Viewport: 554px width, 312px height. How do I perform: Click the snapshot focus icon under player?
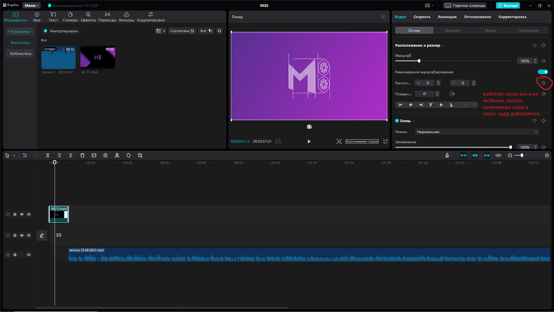coord(339,141)
